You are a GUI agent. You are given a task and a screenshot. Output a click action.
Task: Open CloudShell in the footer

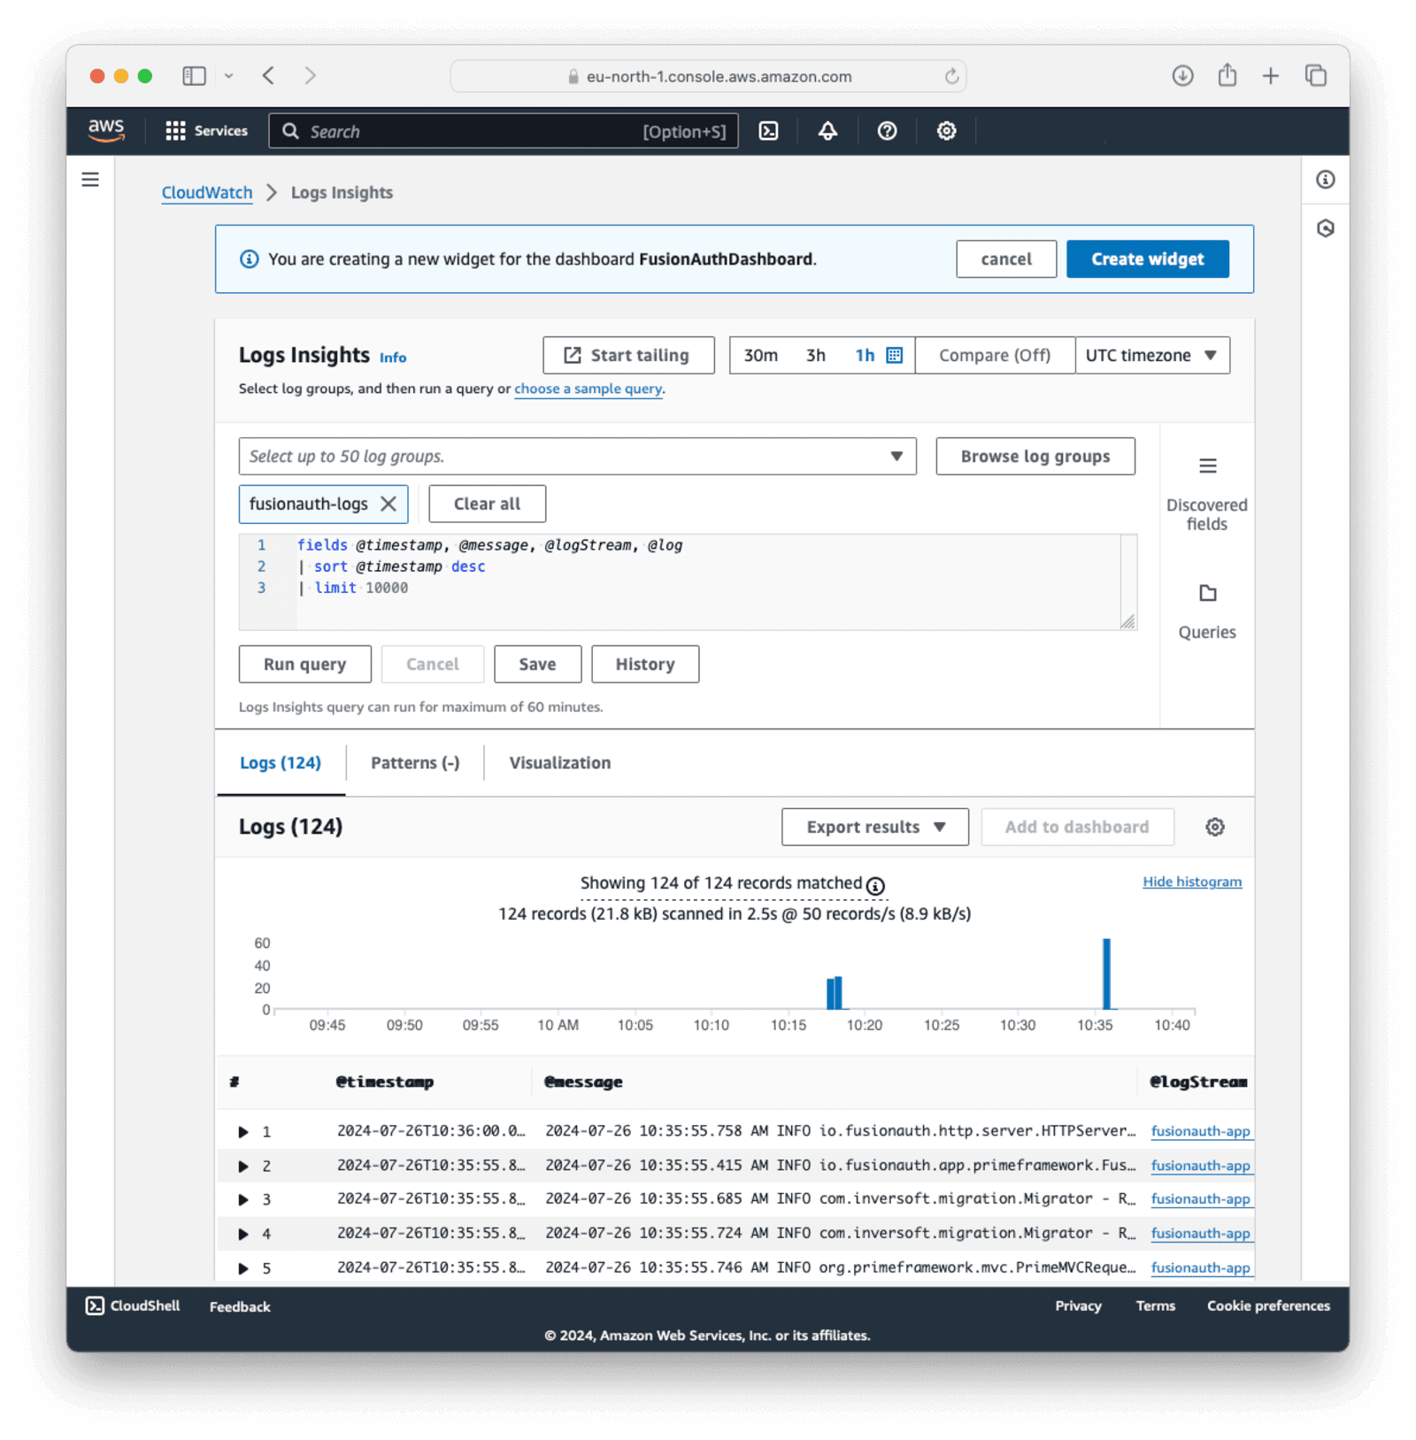[x=133, y=1305]
